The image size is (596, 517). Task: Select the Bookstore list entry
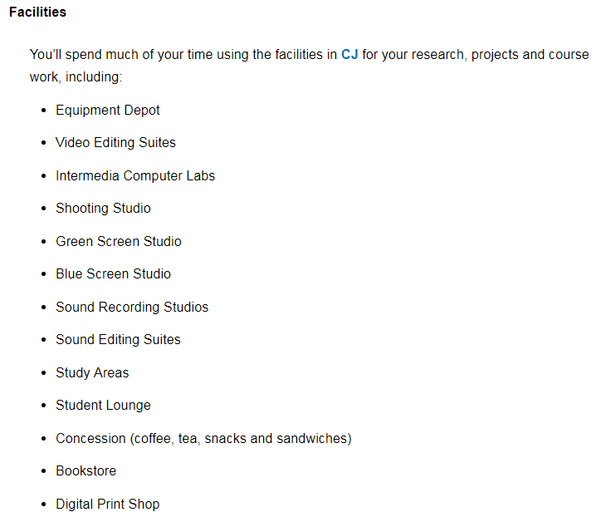[85, 470]
